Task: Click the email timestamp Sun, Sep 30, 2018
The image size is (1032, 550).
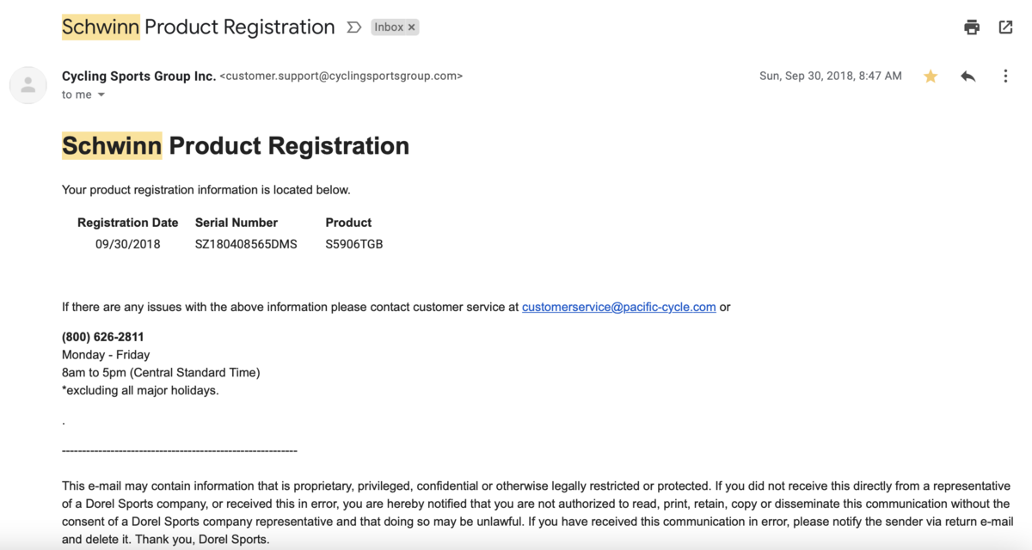Action: point(830,76)
